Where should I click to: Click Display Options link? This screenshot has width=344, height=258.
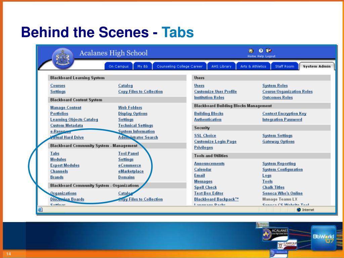pyautogui.click(x=133, y=114)
